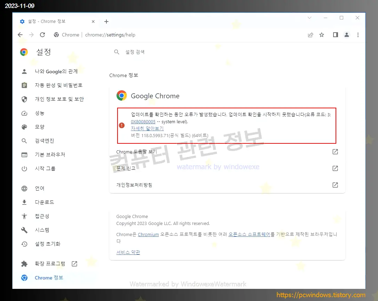Bookmark this page with the star icon
378x301 pixels.
tap(322, 35)
